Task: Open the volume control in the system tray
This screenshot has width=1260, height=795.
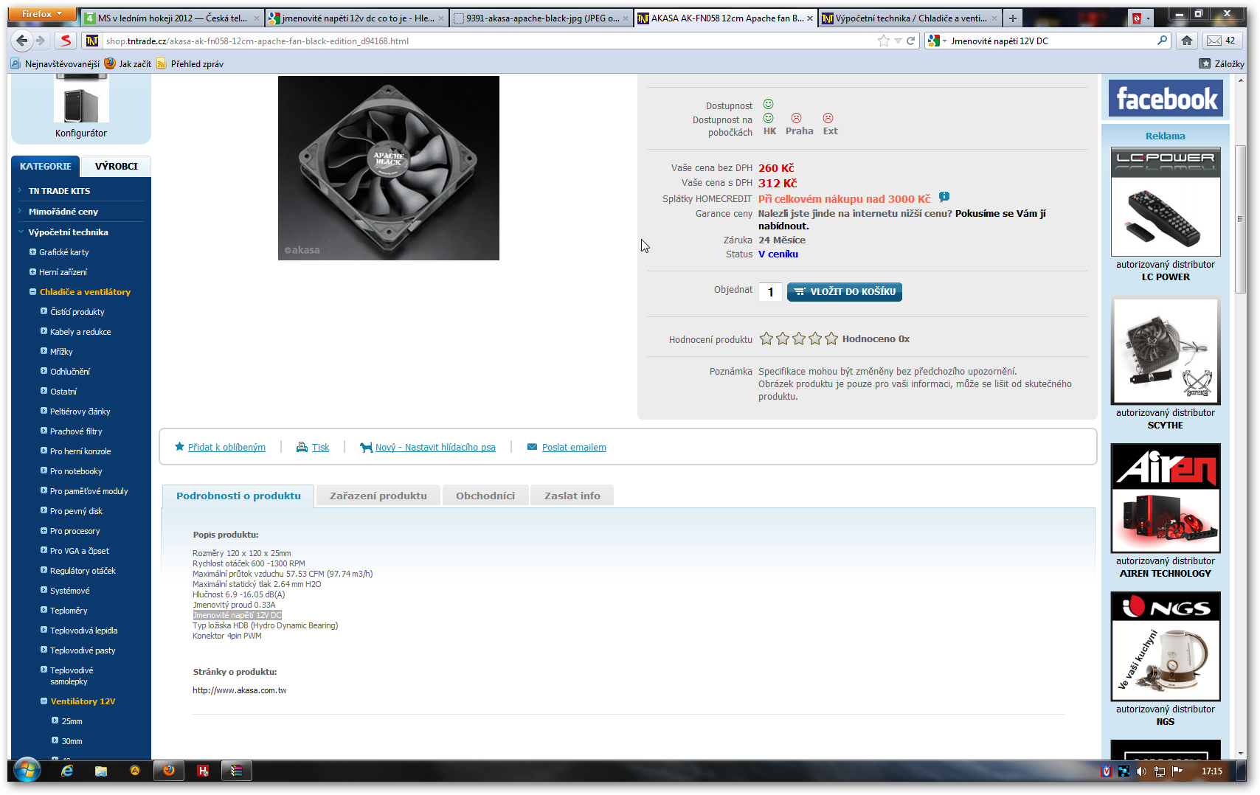Action: pos(1141,771)
